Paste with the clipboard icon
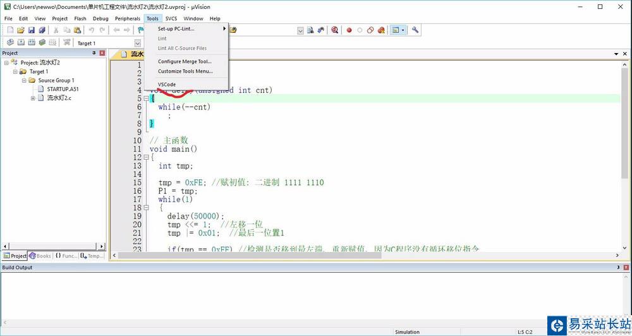This screenshot has height=336, width=632. pyautogui.click(x=77, y=30)
